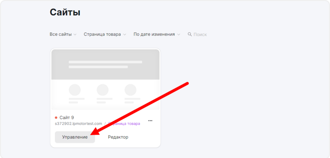Focus the "Поиск" search field
This screenshot has height=158, width=330.
pos(200,34)
